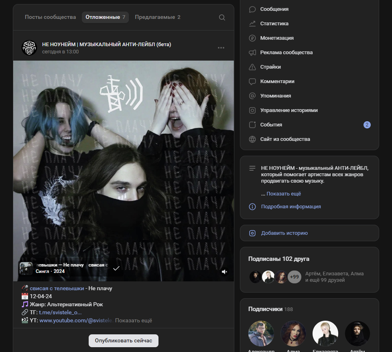The image size is (392, 352).
Task: Select the Отложенные tab
Action: tap(105, 17)
